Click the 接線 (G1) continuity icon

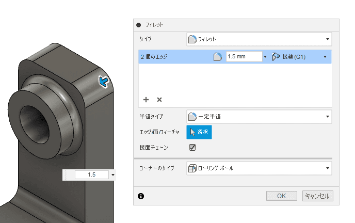pyautogui.click(x=276, y=57)
